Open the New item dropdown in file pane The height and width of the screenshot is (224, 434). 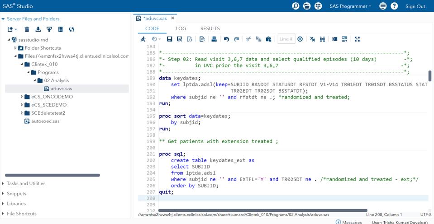[12, 29]
